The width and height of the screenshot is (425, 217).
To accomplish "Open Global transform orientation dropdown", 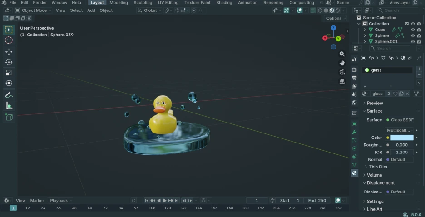I will pos(149,10).
